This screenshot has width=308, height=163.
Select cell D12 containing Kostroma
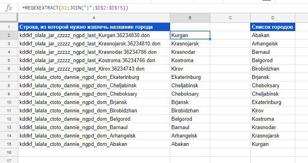(x=273, y=119)
